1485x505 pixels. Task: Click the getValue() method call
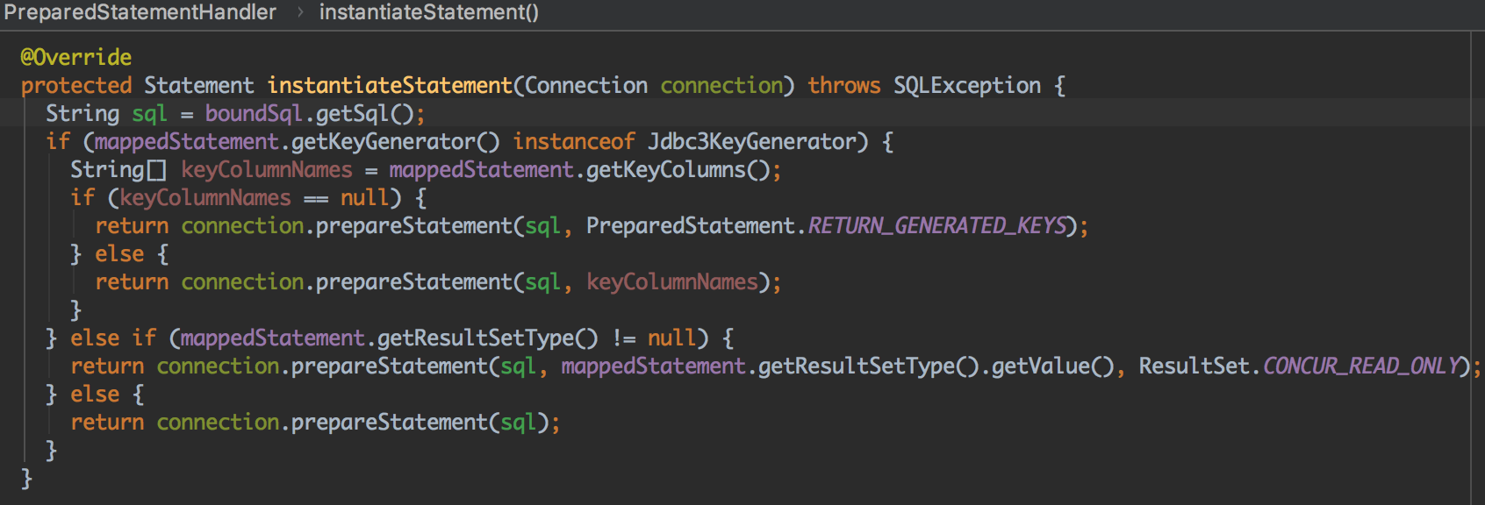[x=1053, y=366]
